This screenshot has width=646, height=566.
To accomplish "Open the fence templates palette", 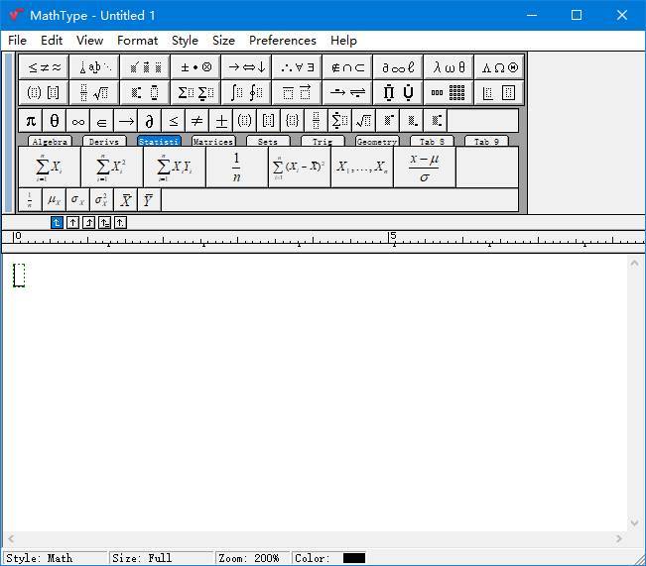I will [44, 92].
